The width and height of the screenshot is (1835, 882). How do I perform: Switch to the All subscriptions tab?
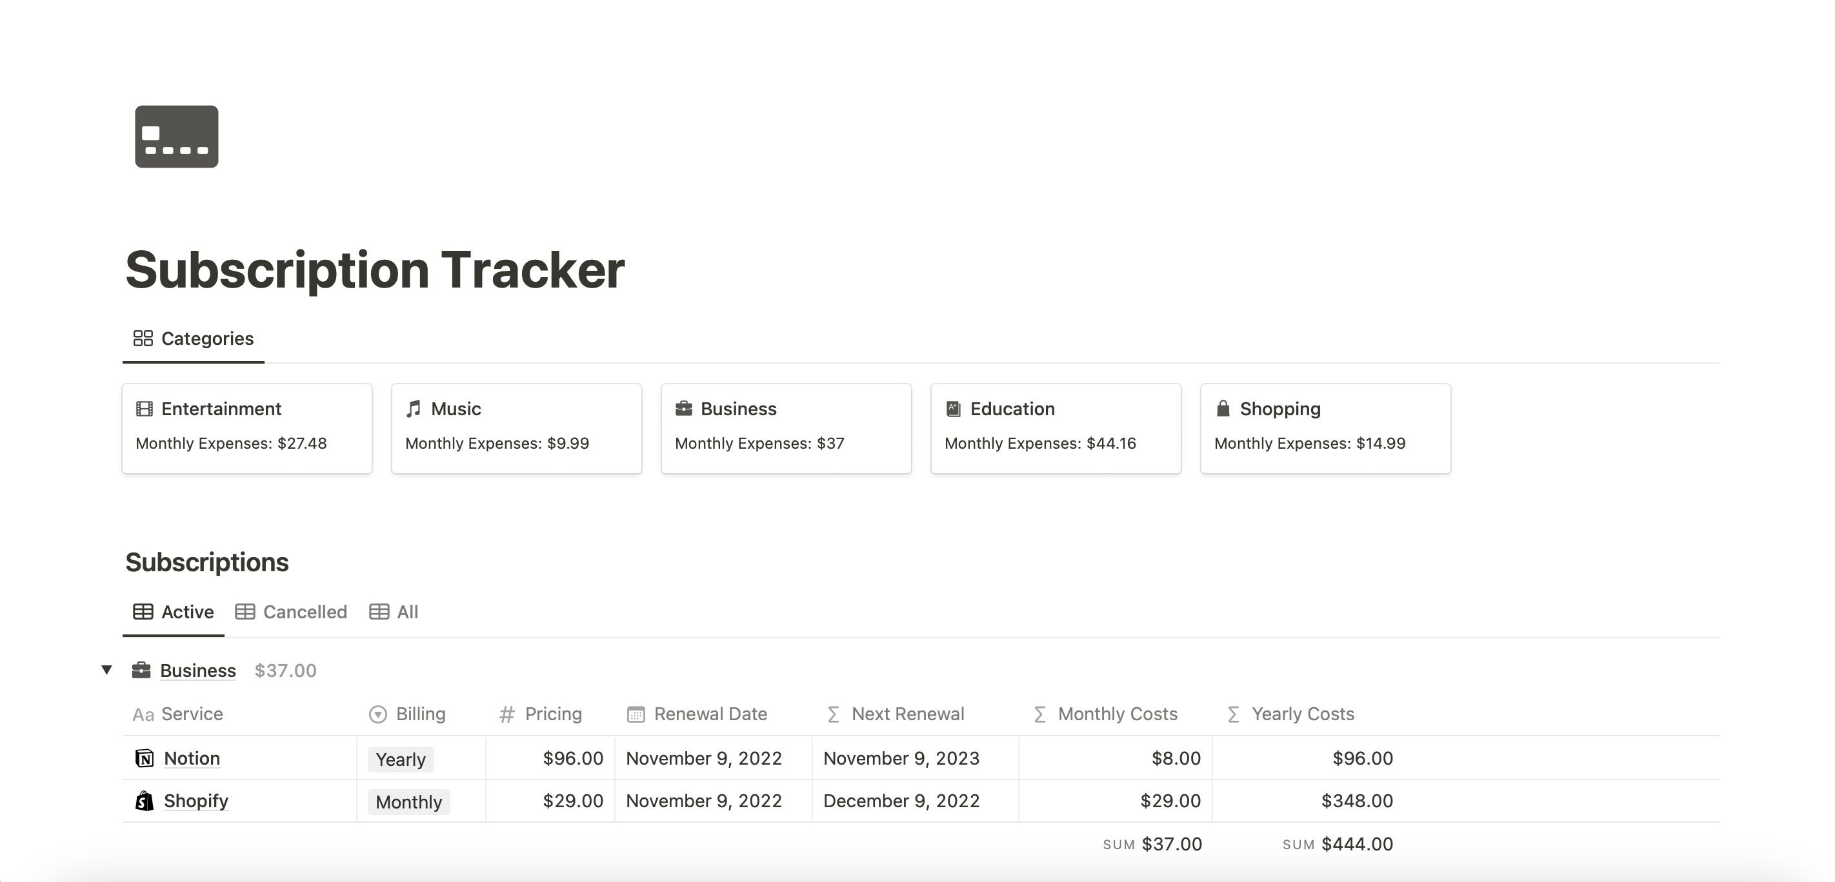coord(394,612)
